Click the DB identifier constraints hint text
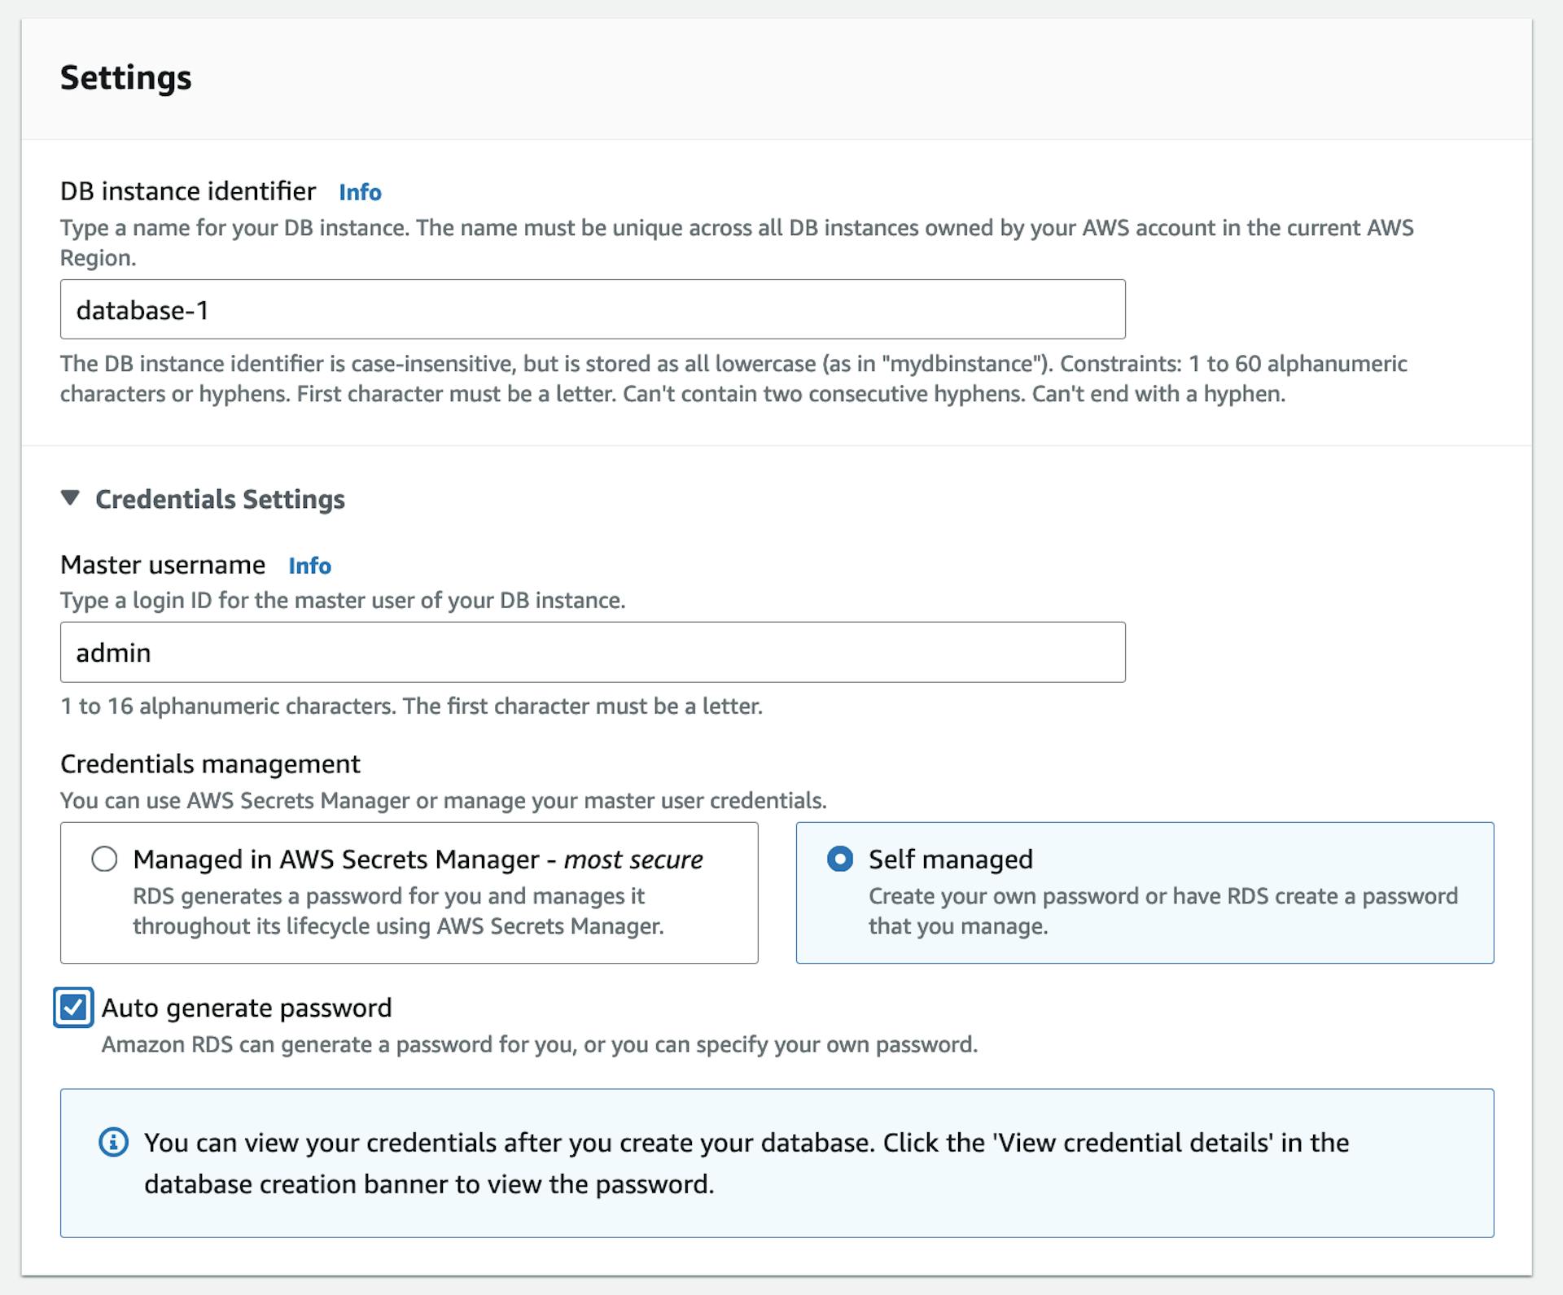This screenshot has height=1295, width=1563. (733, 378)
